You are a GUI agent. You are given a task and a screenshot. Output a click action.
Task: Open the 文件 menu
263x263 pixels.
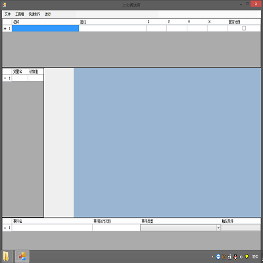click(7, 14)
